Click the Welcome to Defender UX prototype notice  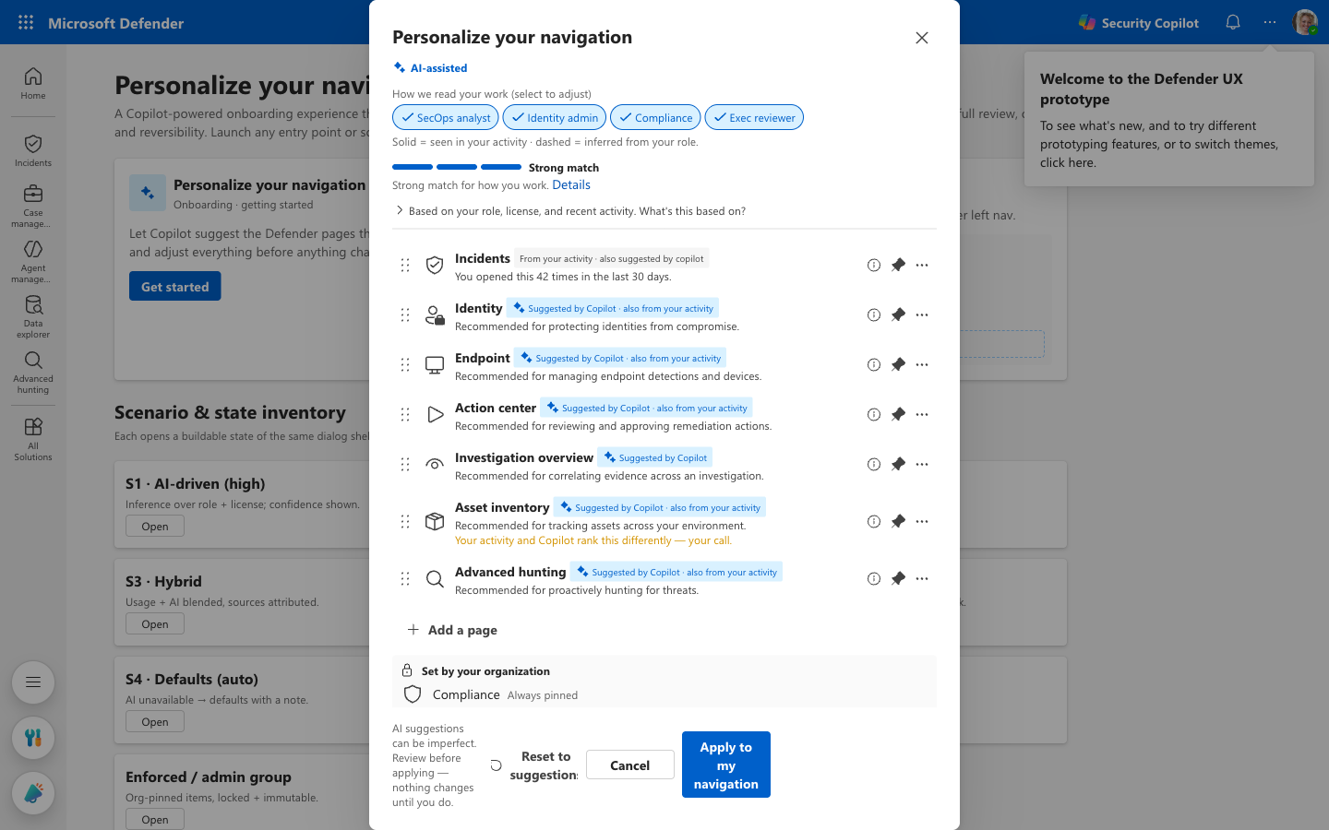(1169, 119)
